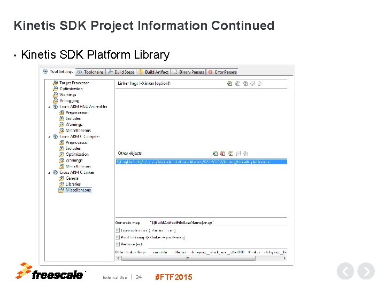Enable Verbose (-v) checkbox

pos(118,244)
